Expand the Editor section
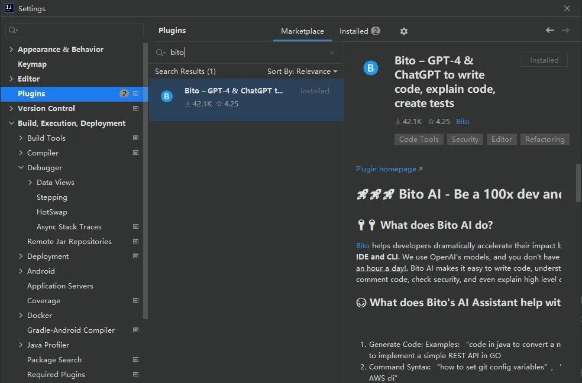 pos(11,79)
